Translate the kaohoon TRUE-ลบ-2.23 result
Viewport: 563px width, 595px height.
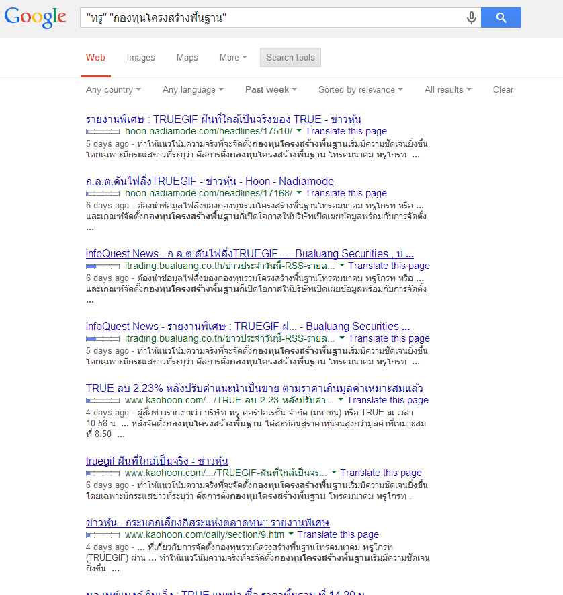[388, 400]
